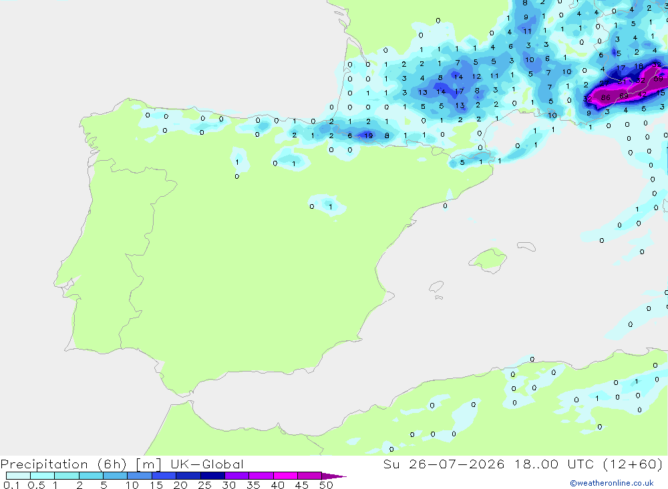This screenshot has height=489, width=668.
Task: Pick the 1–2 legend color swatch
Action: [66, 476]
